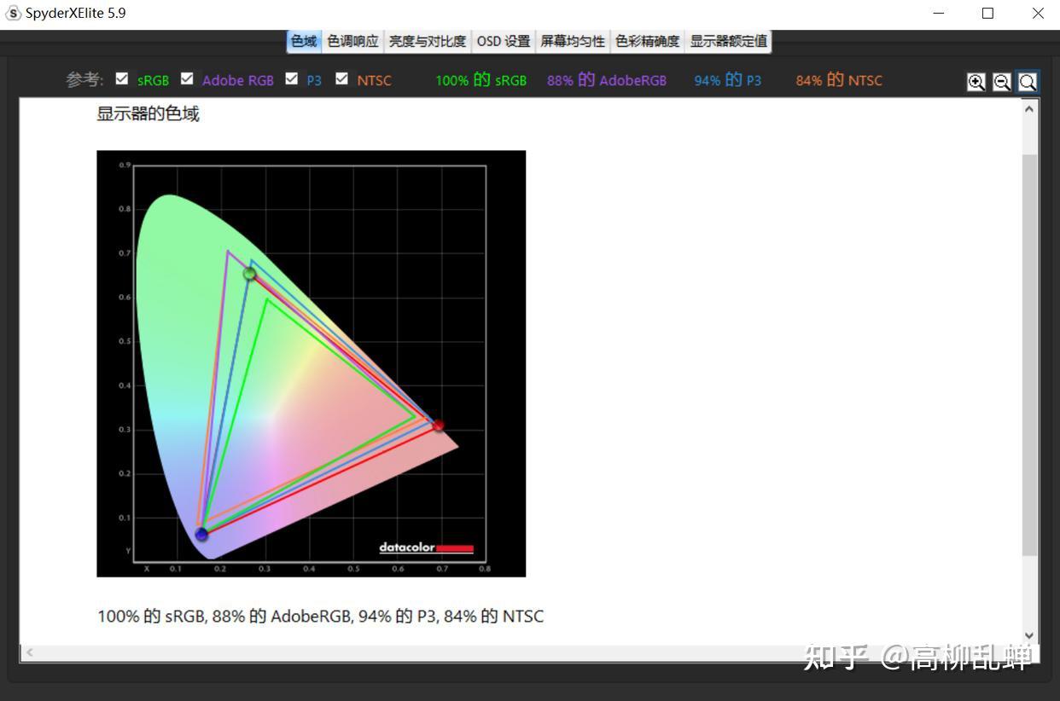The height and width of the screenshot is (701, 1060).
Task: Minimize the SpyderXElite window
Action: (939, 14)
